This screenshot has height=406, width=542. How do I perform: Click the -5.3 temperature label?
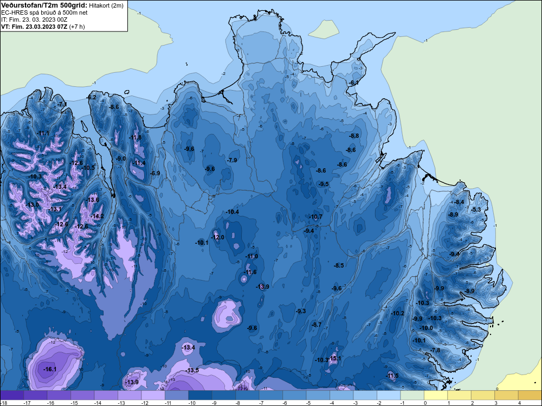coord(476,210)
